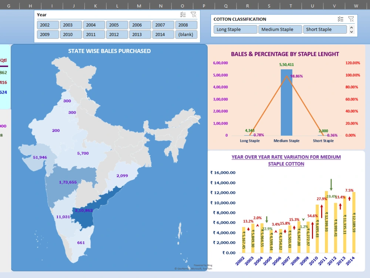Click the 98.86% data label
This screenshot has height=278, width=370.
point(297,76)
